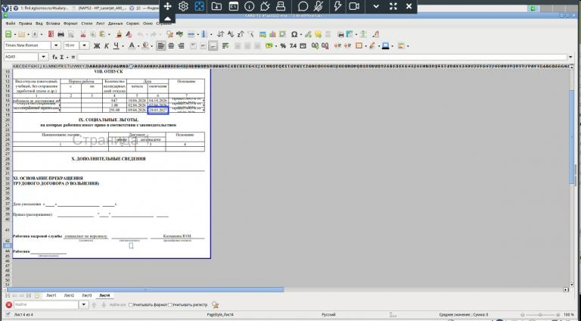Screen dimensions: 581x321
Task: Open the font size dropdown arrow
Action: pos(85,45)
